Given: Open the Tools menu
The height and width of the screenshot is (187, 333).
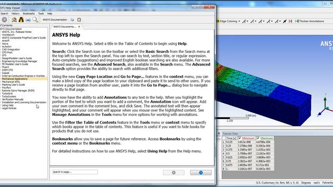Looking at the screenshot, I should 41,14.
